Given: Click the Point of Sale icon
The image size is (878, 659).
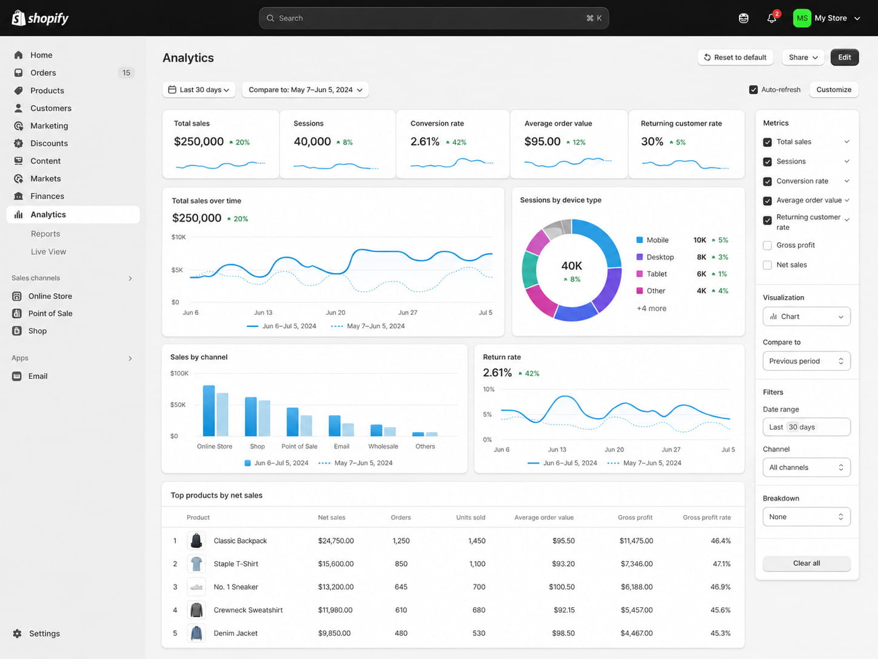Looking at the screenshot, I should coord(17,313).
